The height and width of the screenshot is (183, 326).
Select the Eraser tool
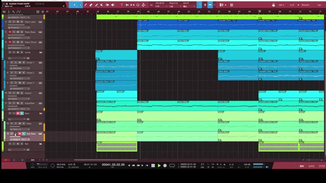tap(91, 5)
